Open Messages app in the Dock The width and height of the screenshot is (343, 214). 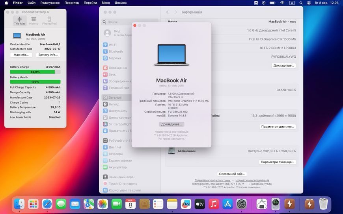[x=61, y=205]
